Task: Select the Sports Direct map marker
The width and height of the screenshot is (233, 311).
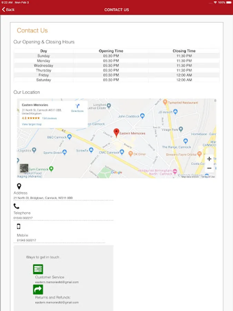Action: [65, 152]
